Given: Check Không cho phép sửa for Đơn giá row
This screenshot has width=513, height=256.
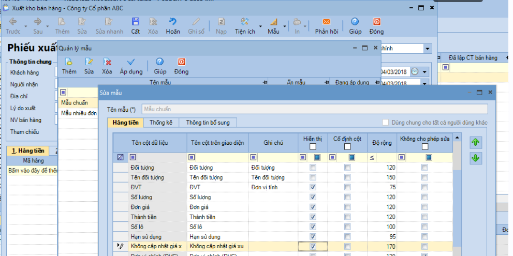Looking at the screenshot, I should pos(424,207).
